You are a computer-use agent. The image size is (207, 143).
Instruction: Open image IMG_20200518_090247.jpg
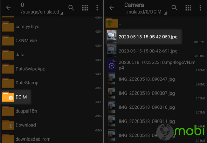tap(147, 79)
